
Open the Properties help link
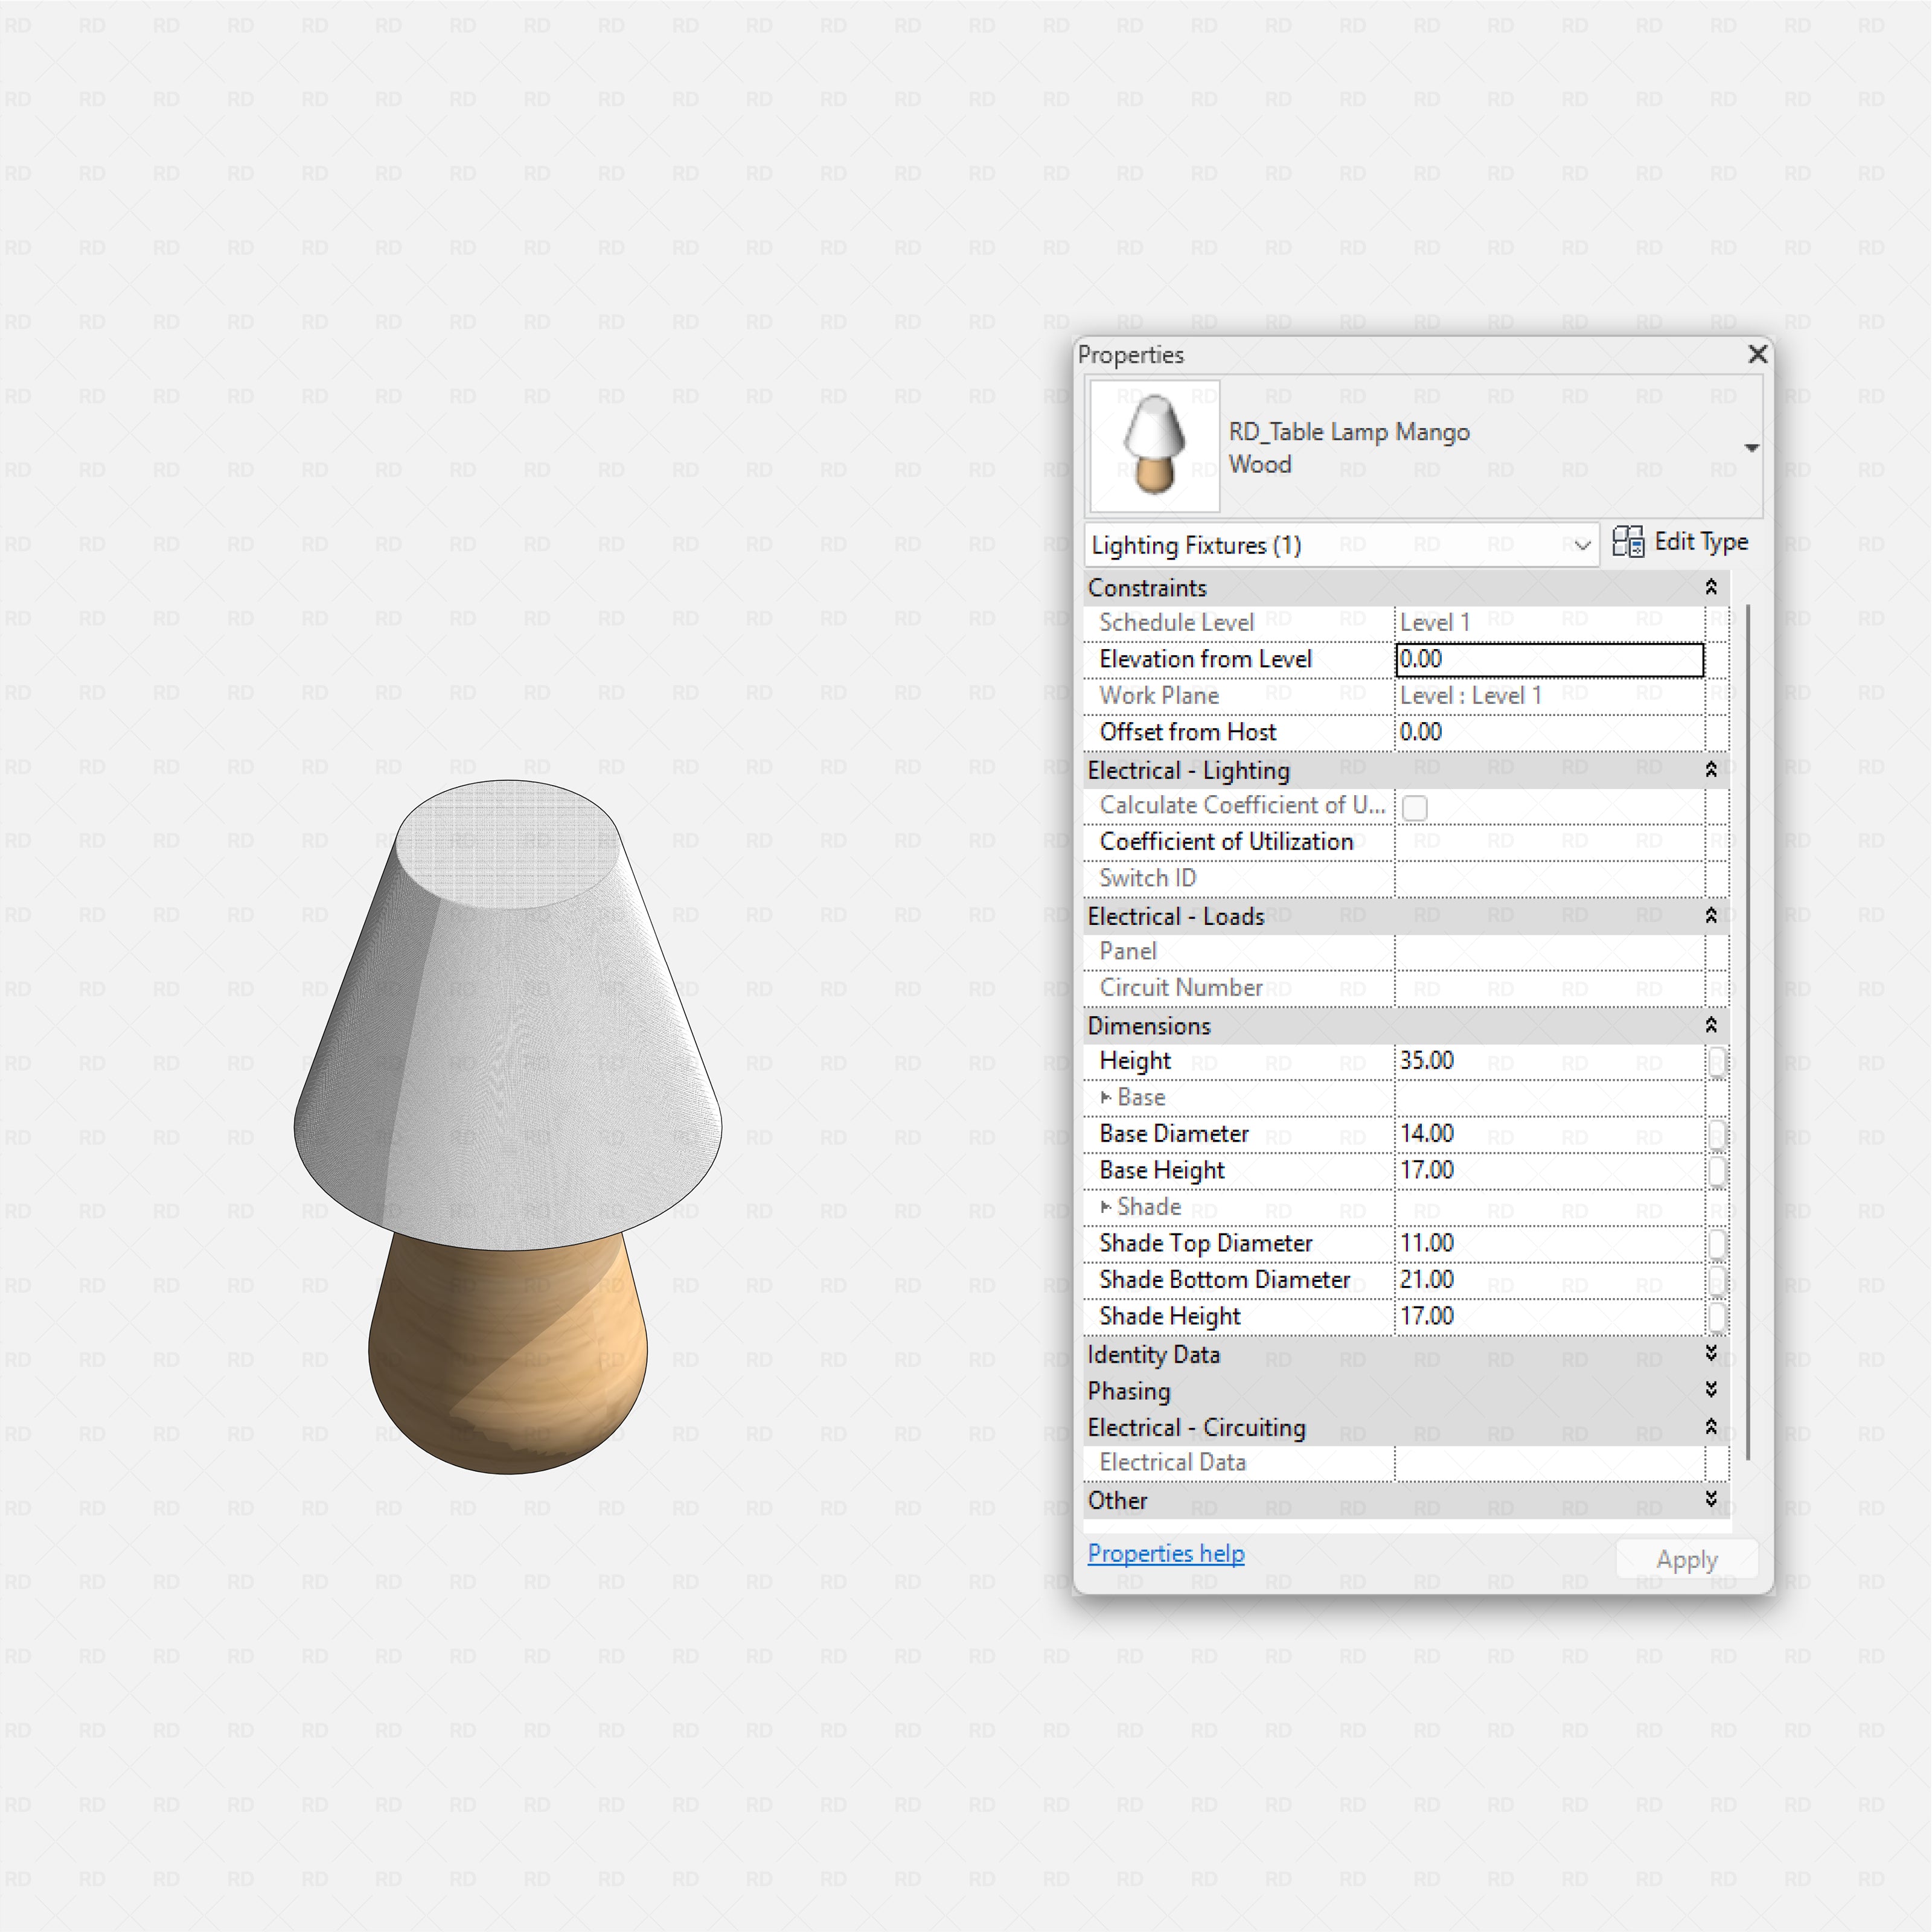click(x=1165, y=1553)
